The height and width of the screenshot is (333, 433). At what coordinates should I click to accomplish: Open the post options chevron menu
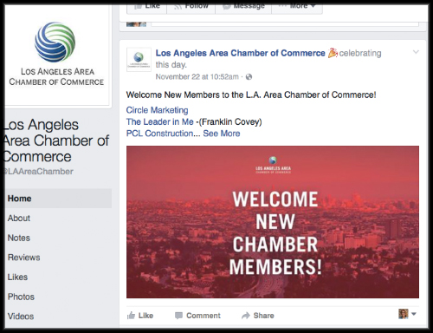coord(416,52)
